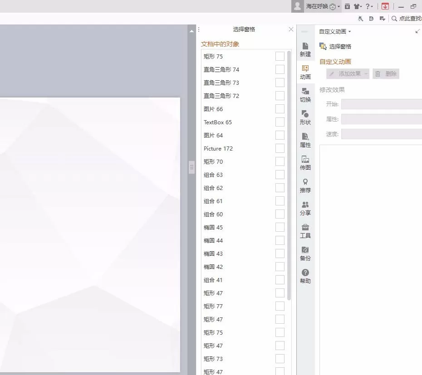Open the 工具 sidebar panel

click(305, 231)
